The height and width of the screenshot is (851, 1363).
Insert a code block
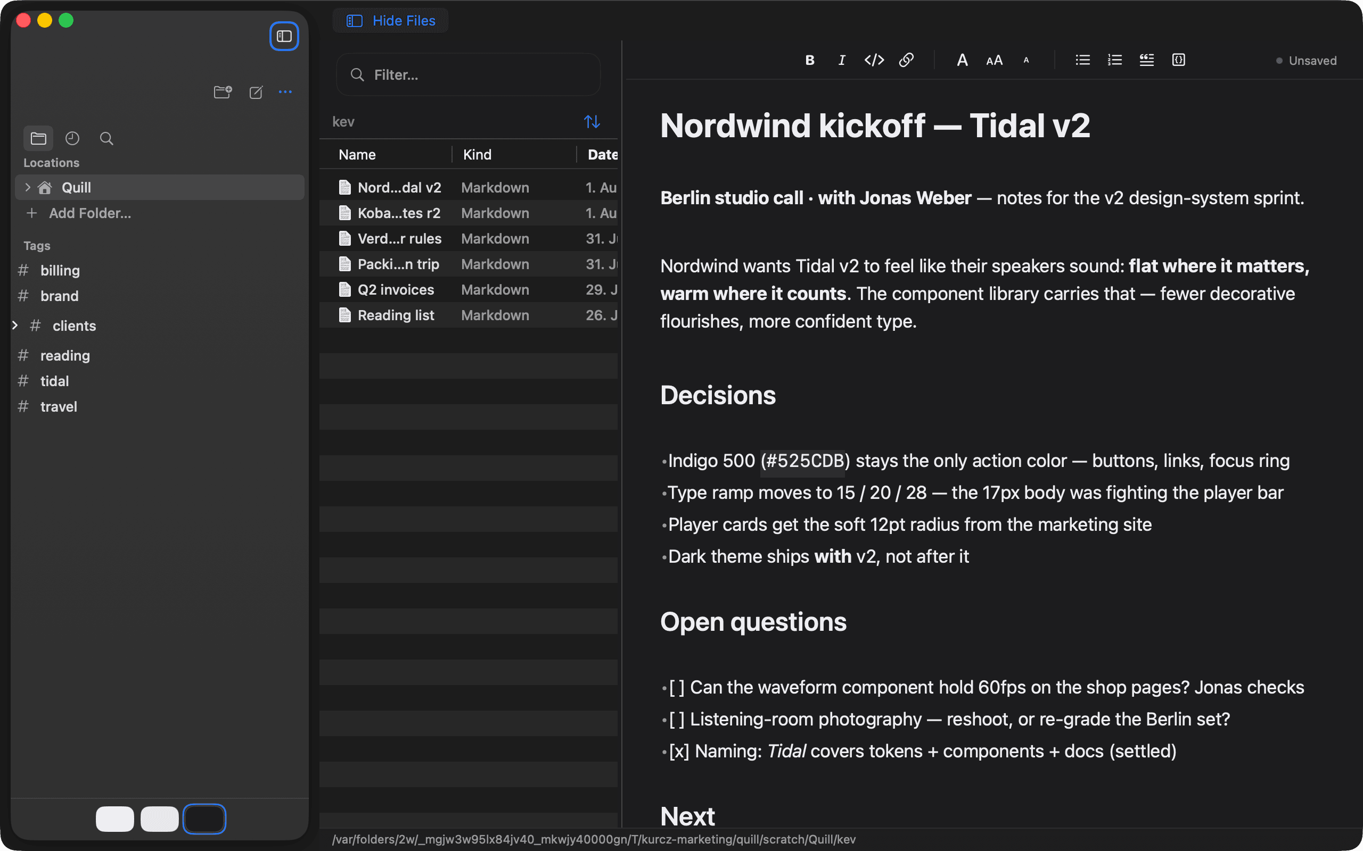pos(1179,60)
